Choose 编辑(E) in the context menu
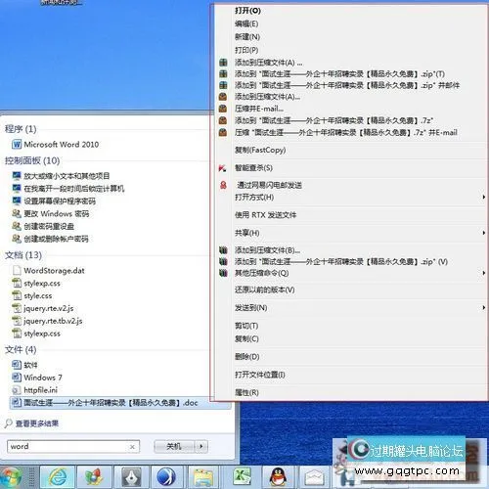Screen dimensions: 489x489 (x=246, y=23)
